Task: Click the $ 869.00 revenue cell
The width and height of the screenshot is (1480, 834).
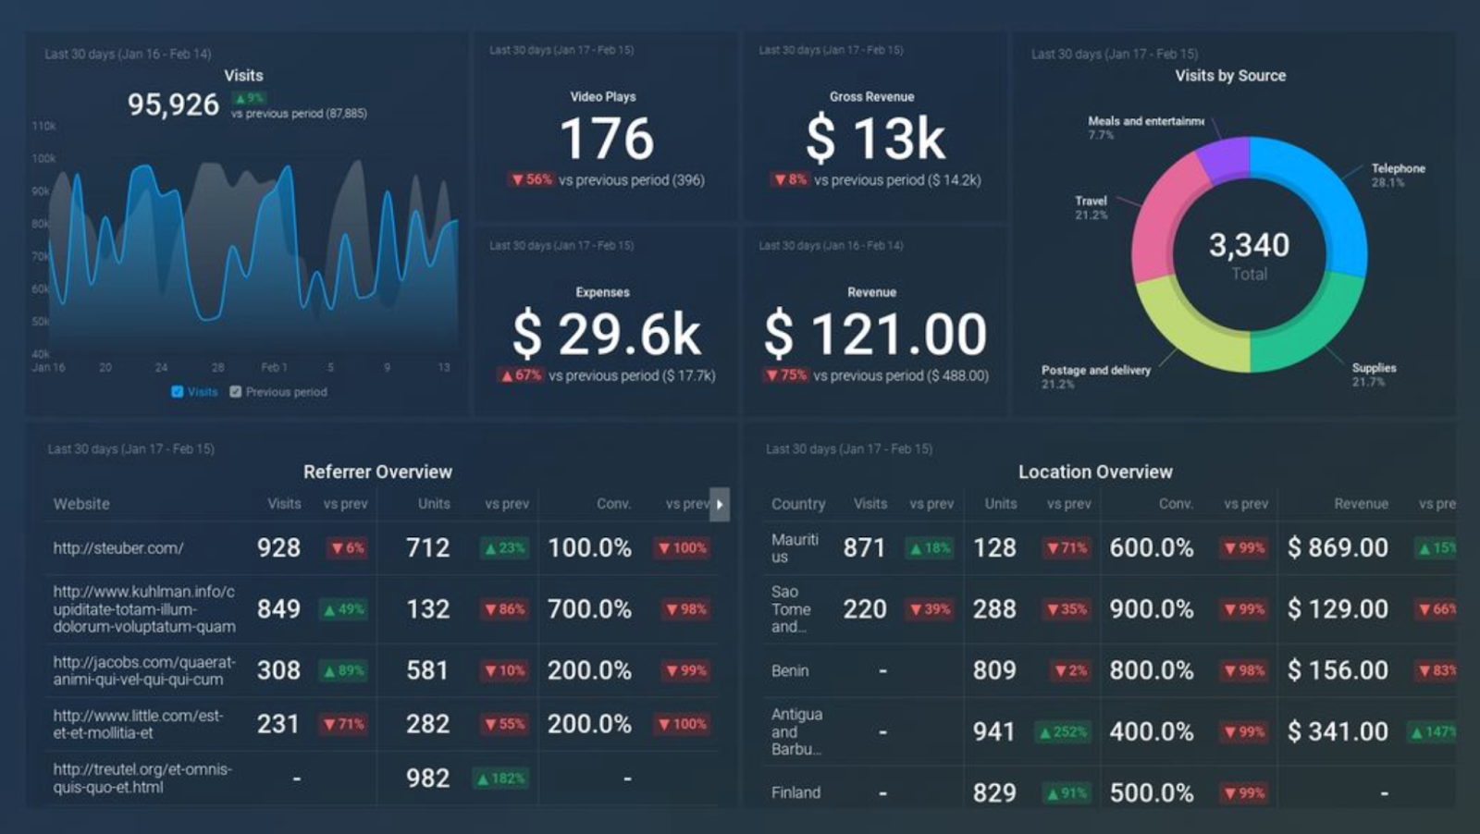Action: (1338, 548)
